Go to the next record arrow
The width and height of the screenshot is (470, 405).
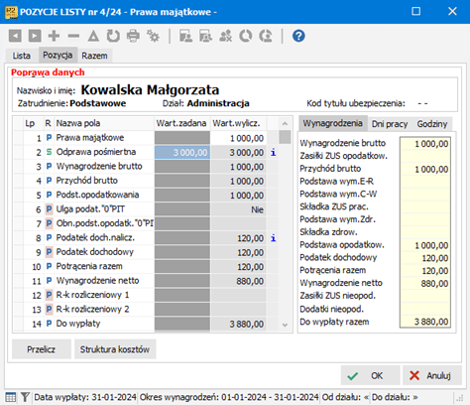[35, 36]
